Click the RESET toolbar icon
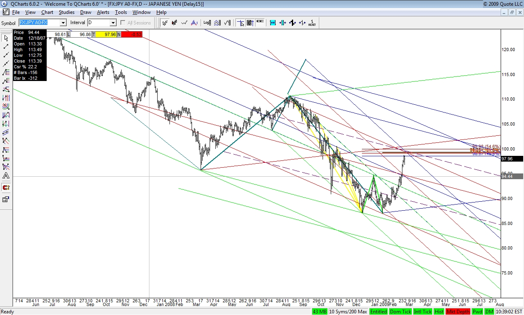Viewport: 524px width, 315px height. pos(312,23)
